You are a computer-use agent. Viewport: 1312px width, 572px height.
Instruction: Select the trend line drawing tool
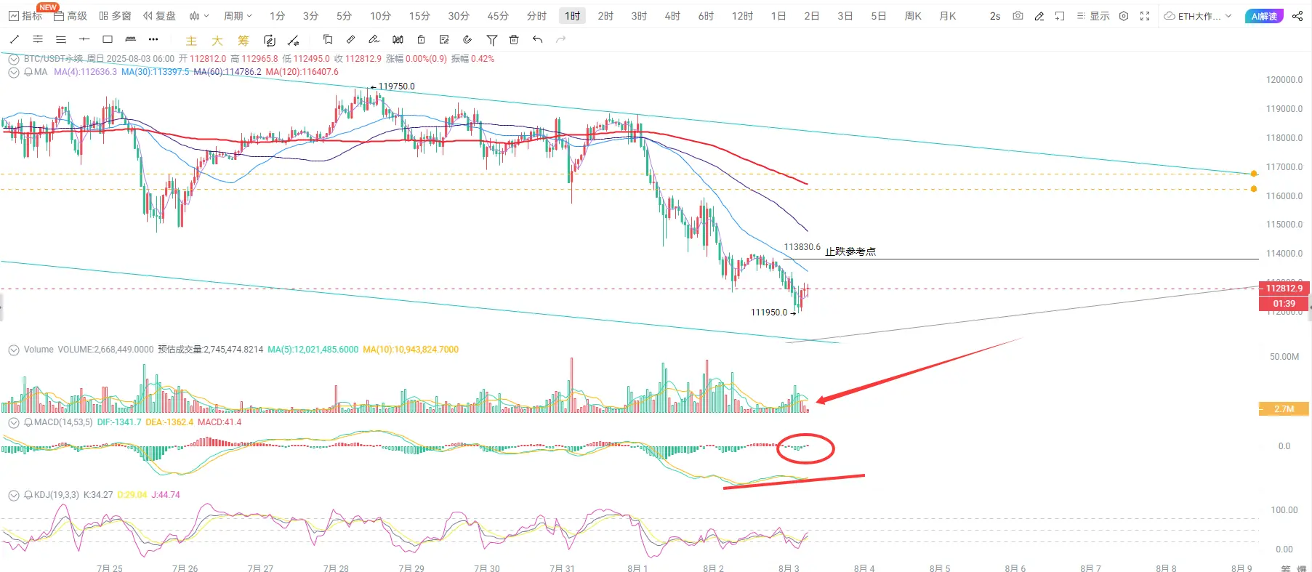[x=15, y=39]
